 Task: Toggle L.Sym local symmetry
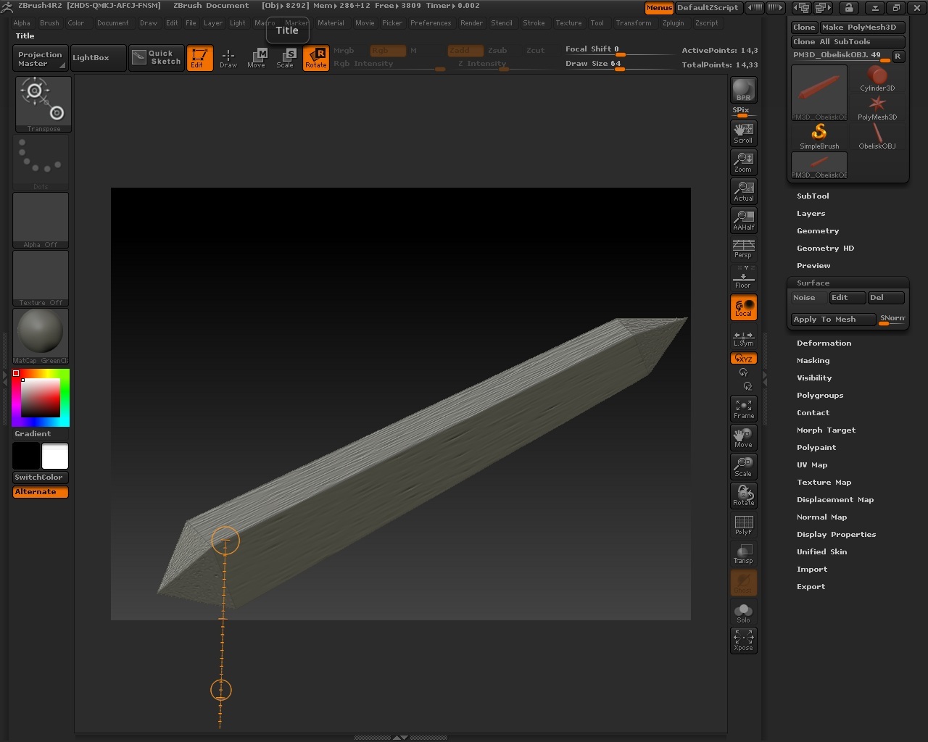[x=743, y=338]
